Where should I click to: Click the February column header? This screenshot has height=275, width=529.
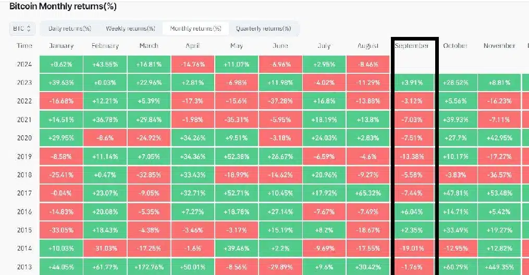tap(105, 46)
